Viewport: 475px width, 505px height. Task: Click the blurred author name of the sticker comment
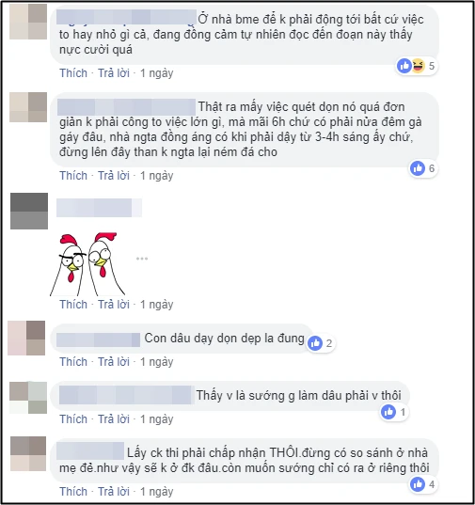coord(99,208)
